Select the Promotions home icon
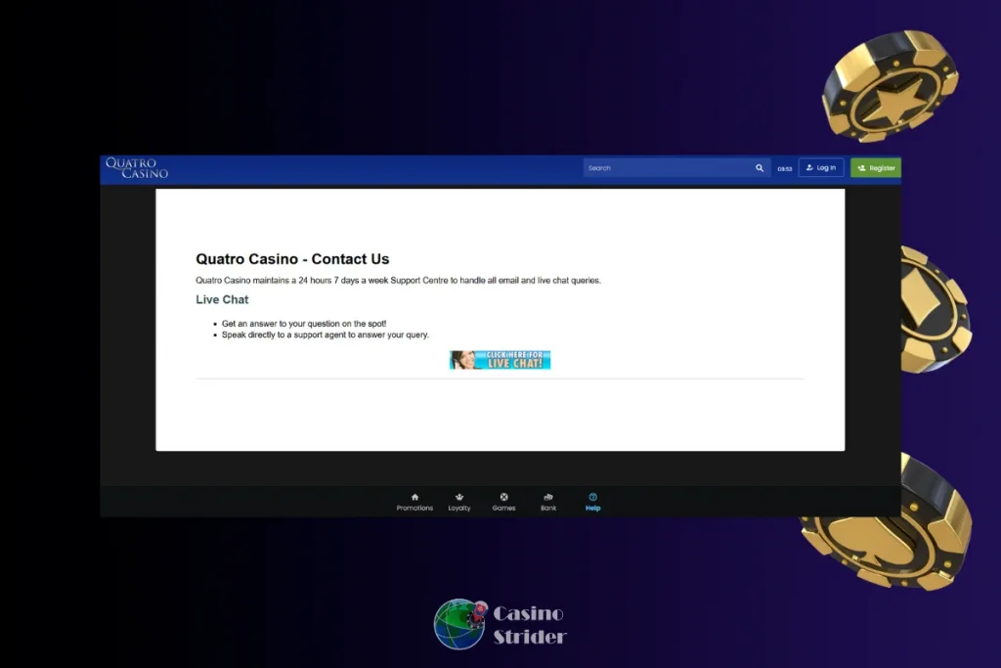 click(414, 497)
